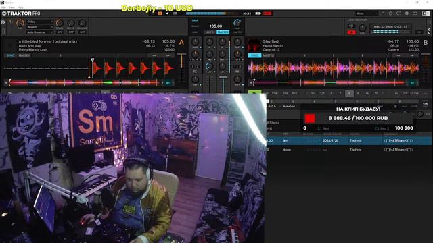Jump to start of deck A track
This screenshot has width=433, height=243.
(x=6, y=82)
